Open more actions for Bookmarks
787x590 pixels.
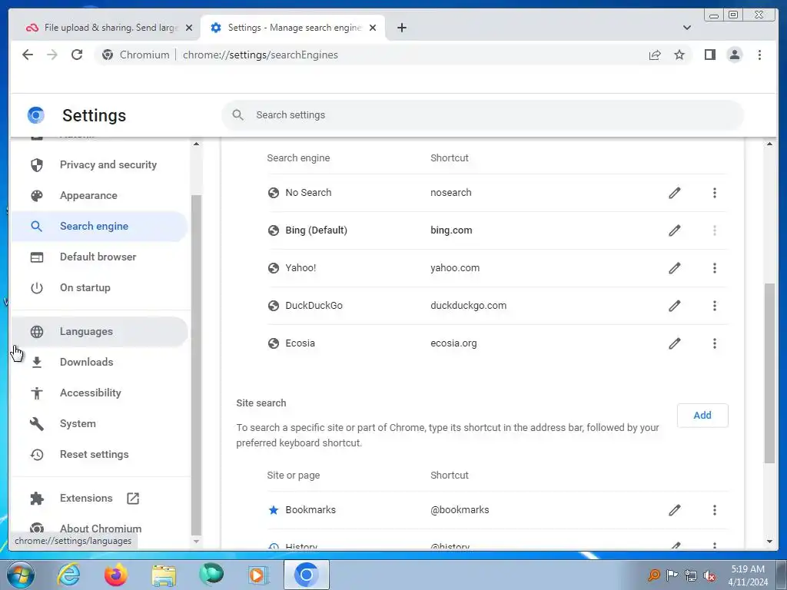pyautogui.click(x=714, y=510)
